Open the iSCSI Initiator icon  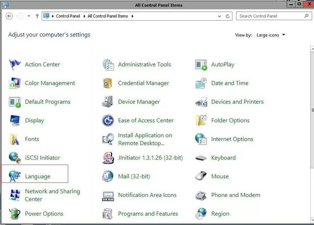coord(15,158)
